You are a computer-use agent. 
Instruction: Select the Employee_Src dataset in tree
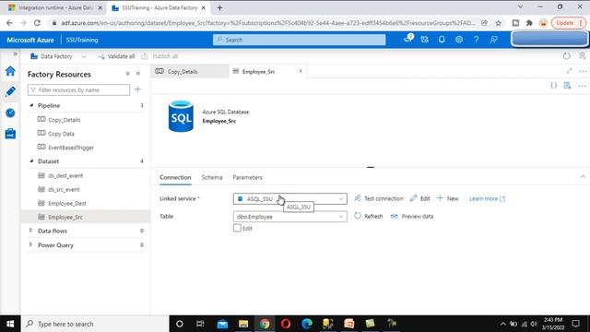[x=86, y=217]
